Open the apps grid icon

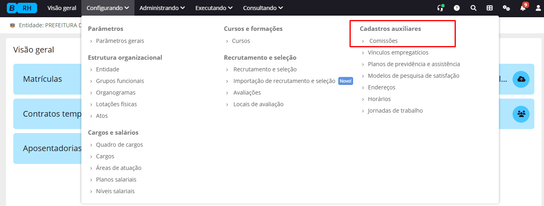point(490,8)
